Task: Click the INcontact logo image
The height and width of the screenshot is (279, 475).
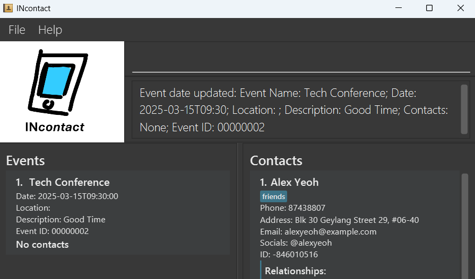Action: pos(62,92)
